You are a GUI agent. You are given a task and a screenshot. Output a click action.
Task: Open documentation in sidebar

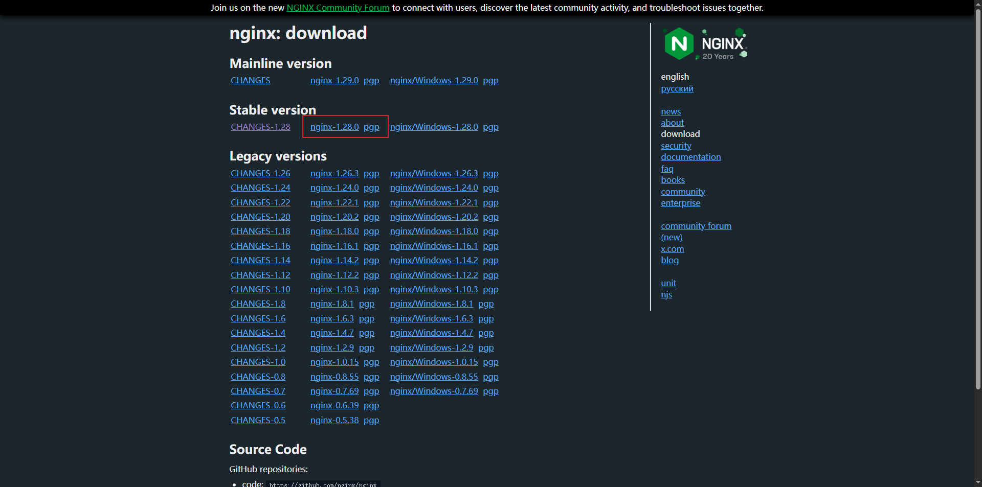tap(690, 157)
